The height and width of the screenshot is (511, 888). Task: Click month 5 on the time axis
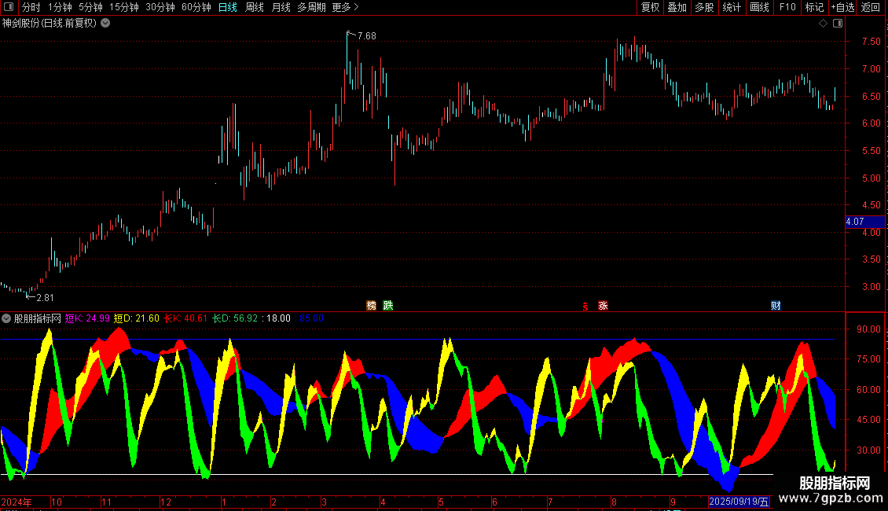pos(441,502)
